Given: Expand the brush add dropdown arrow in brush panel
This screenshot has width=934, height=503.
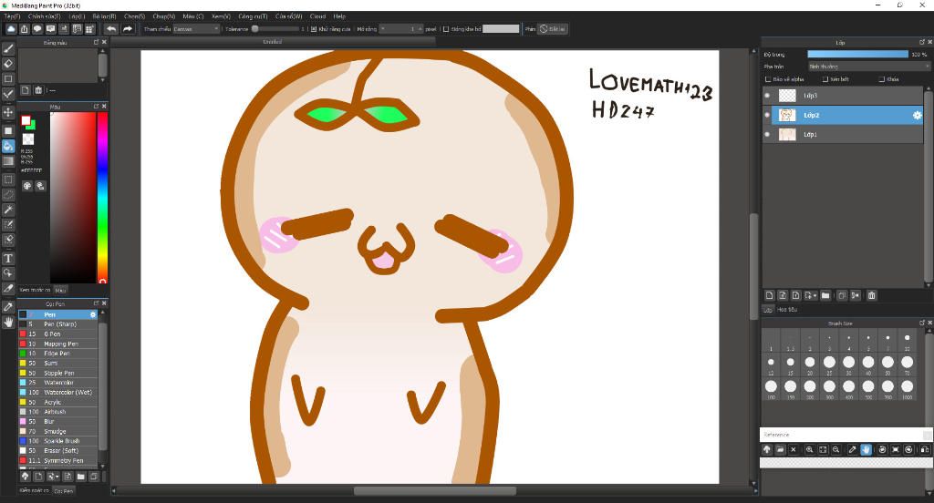Looking at the screenshot, I should click(x=57, y=477).
